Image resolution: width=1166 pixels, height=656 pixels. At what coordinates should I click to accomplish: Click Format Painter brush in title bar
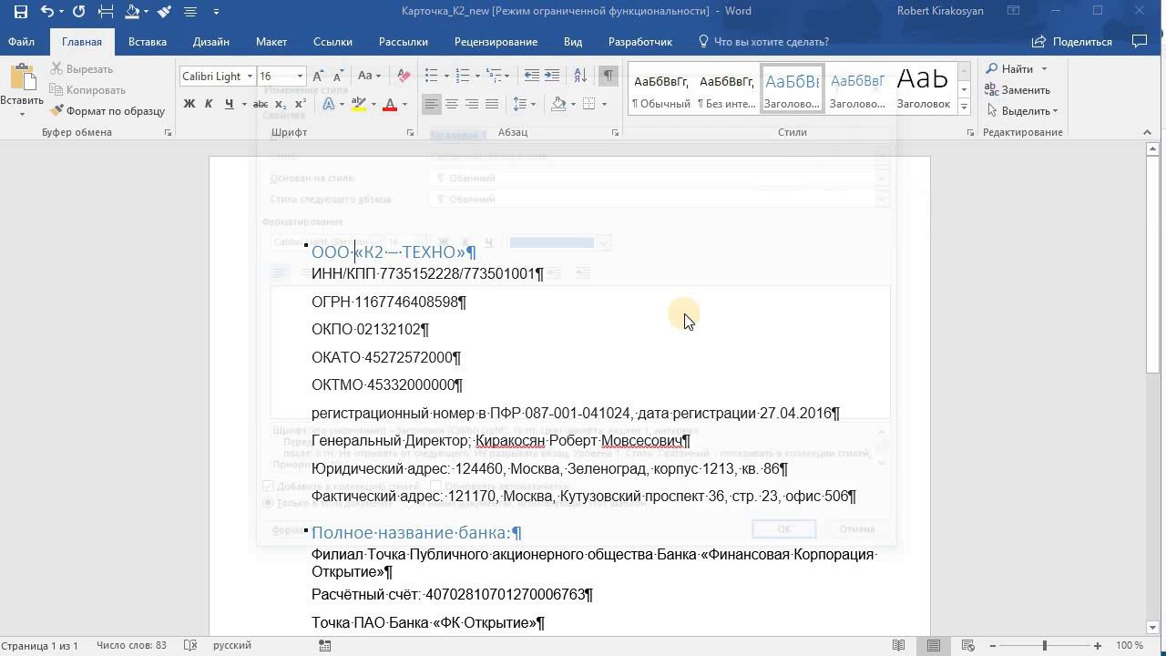coord(164,12)
